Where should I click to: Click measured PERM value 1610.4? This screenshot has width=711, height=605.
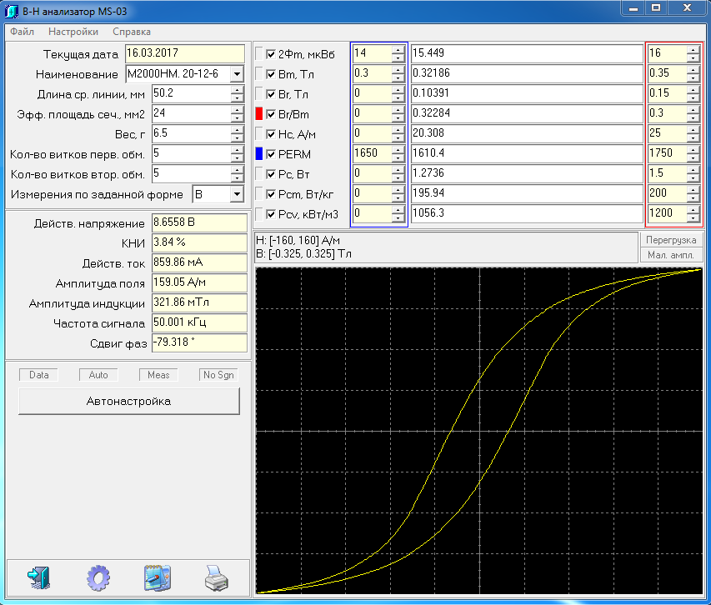(527, 154)
